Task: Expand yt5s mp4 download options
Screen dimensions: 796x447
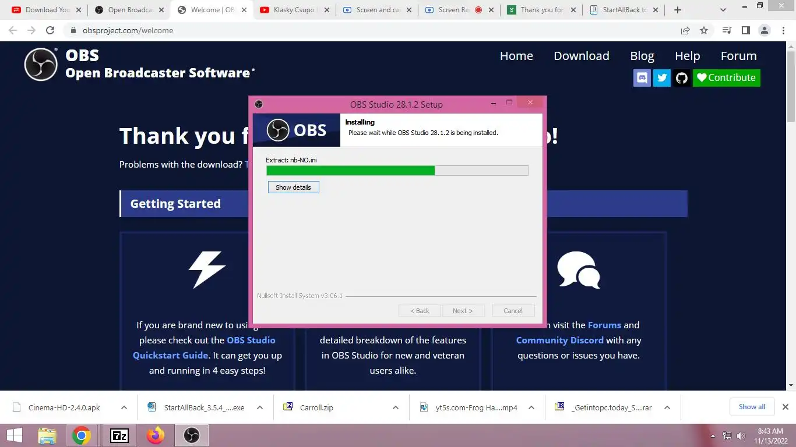Action: click(531, 407)
